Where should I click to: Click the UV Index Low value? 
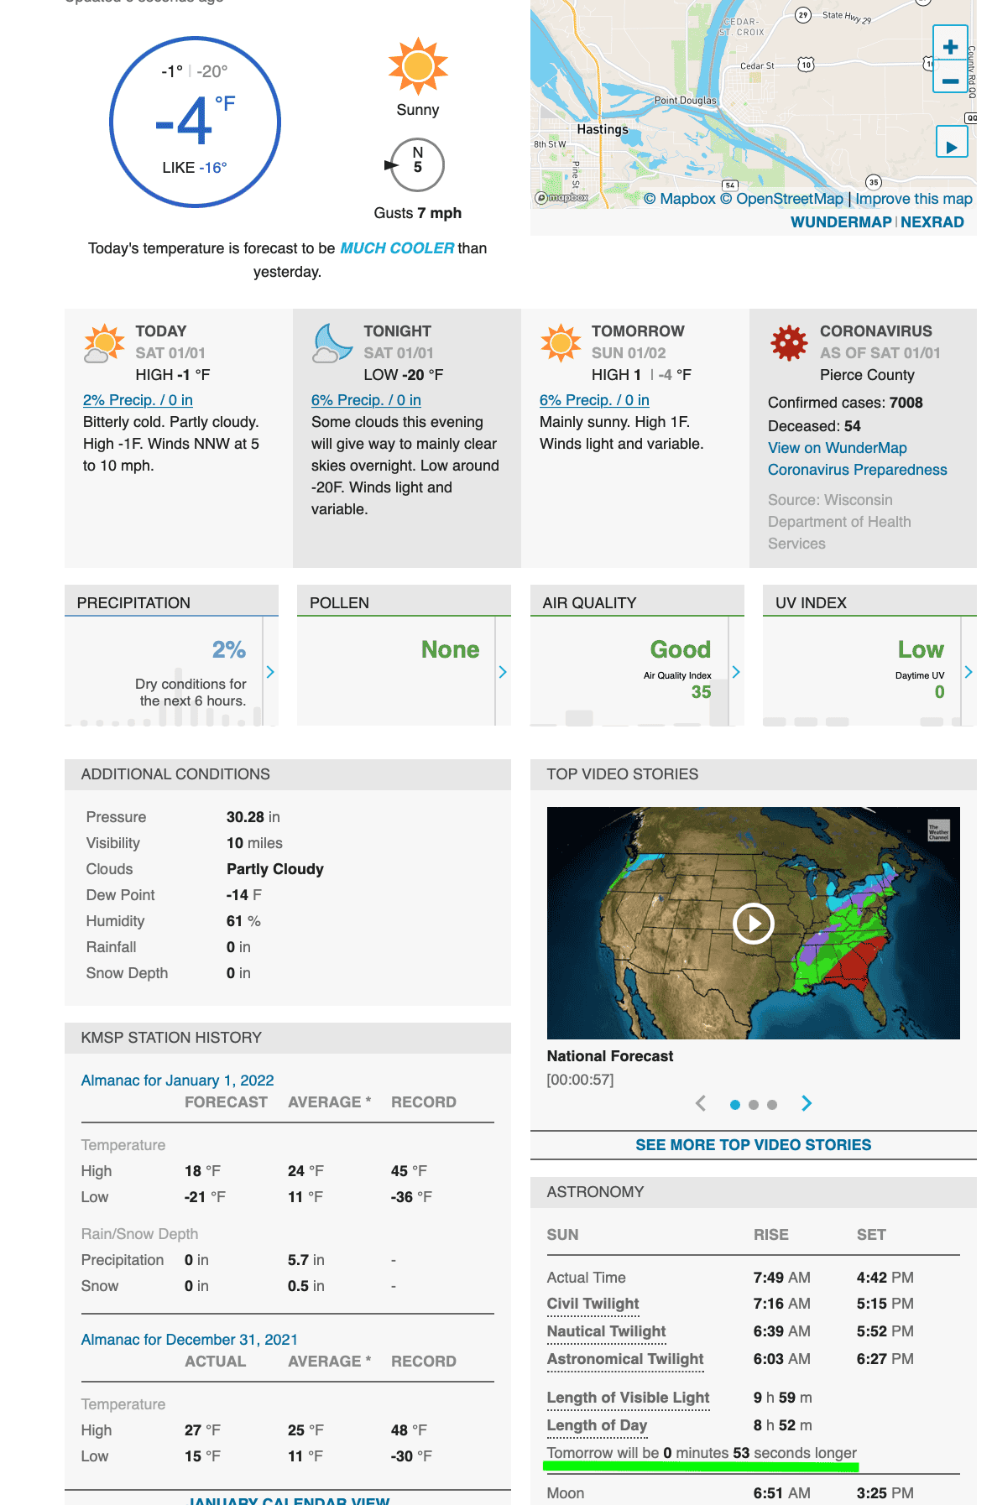coord(921,649)
